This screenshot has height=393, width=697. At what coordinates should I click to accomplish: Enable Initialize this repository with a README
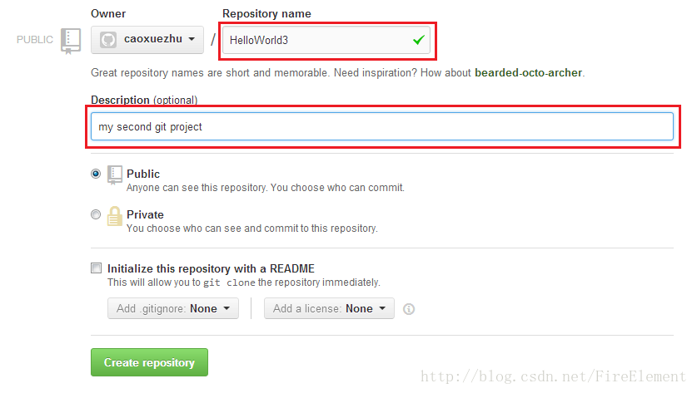96,268
